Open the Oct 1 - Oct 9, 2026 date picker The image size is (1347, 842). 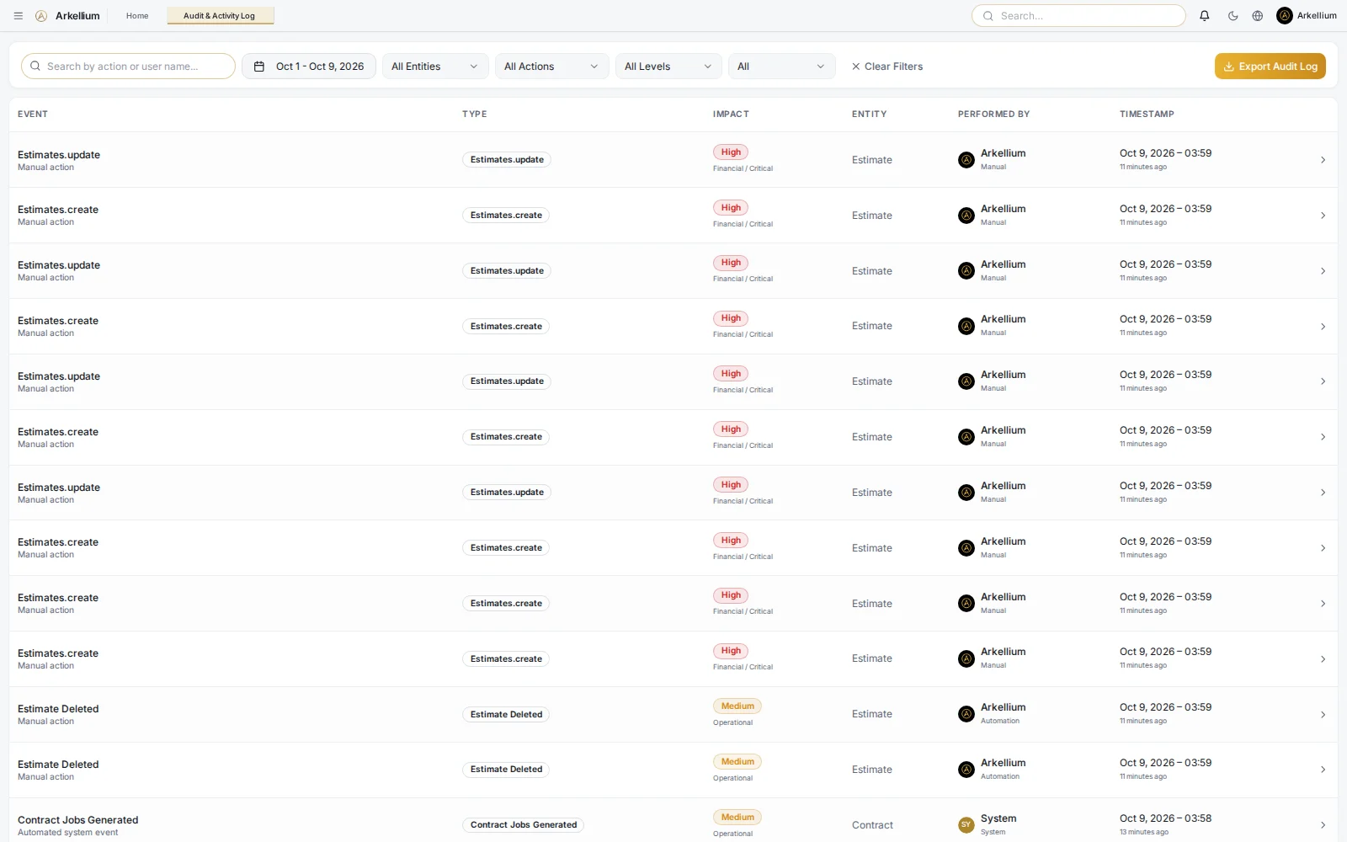309,67
